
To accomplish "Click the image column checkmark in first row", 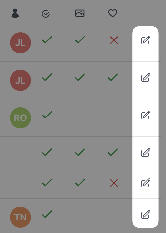I will [x=80, y=40].
